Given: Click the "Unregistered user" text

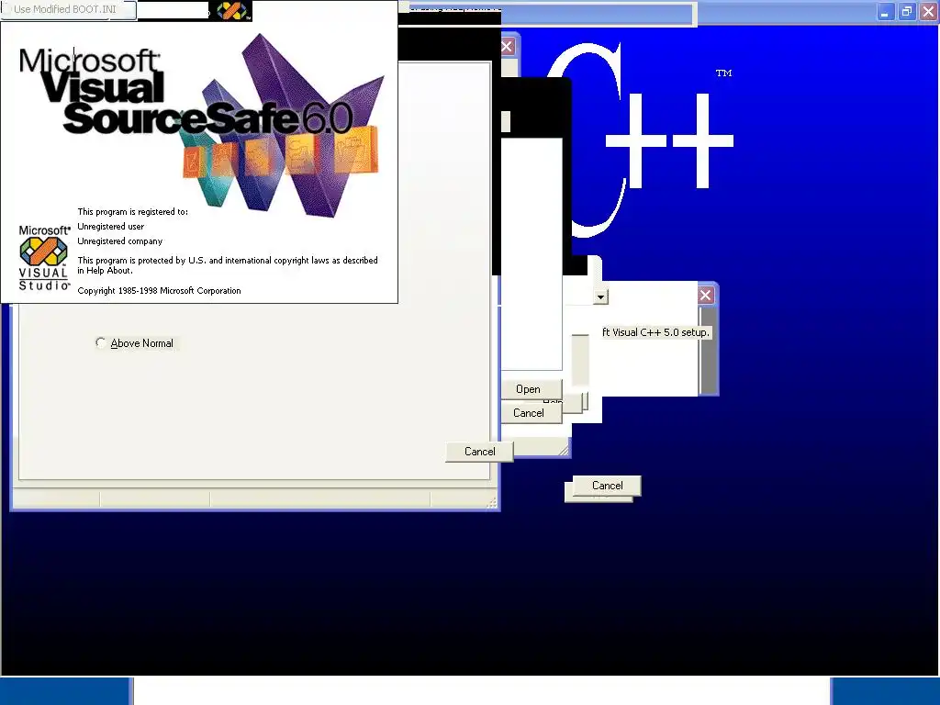Looking at the screenshot, I should pyautogui.click(x=111, y=227).
